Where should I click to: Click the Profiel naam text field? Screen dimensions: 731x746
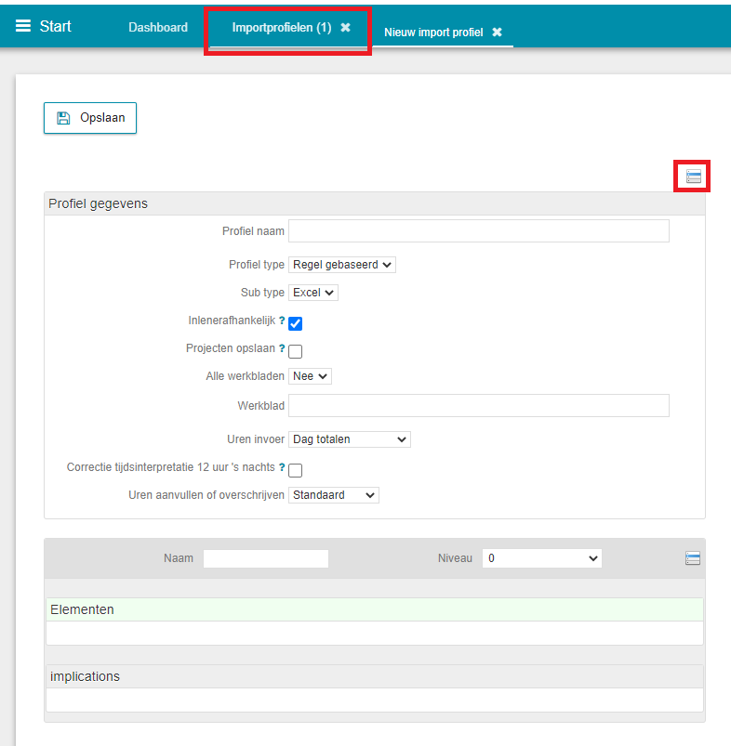tap(478, 231)
